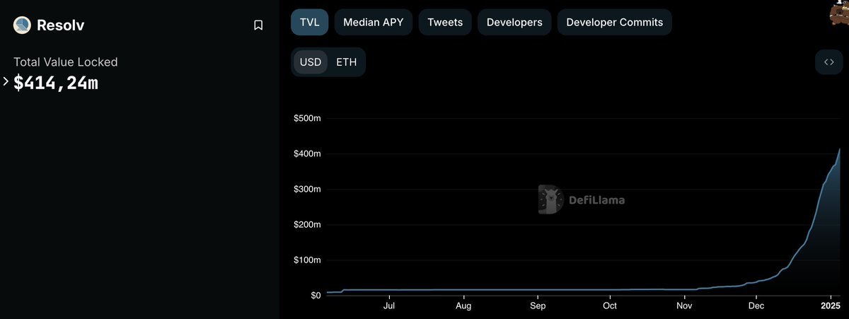The width and height of the screenshot is (849, 319).
Task: Open the embed chart code icon
Action: click(x=828, y=62)
